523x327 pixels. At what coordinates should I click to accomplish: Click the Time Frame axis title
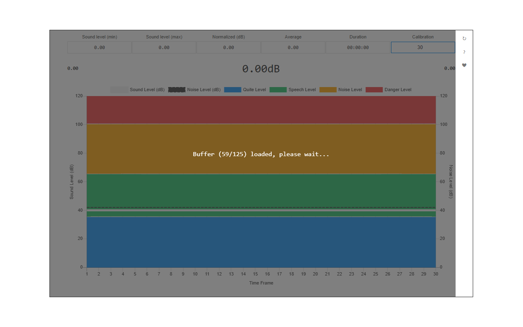click(x=261, y=283)
